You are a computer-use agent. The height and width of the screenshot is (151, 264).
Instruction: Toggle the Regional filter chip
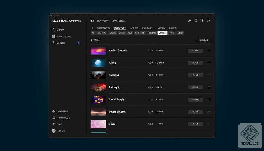point(152,33)
